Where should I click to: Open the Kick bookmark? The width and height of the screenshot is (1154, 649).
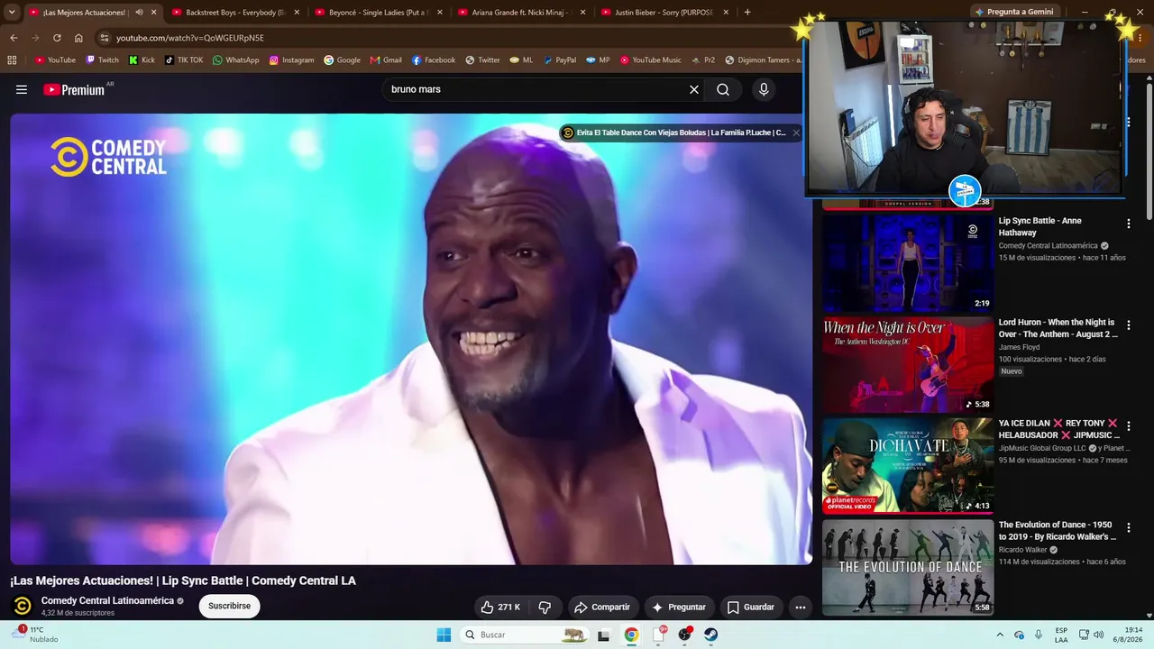click(142, 60)
